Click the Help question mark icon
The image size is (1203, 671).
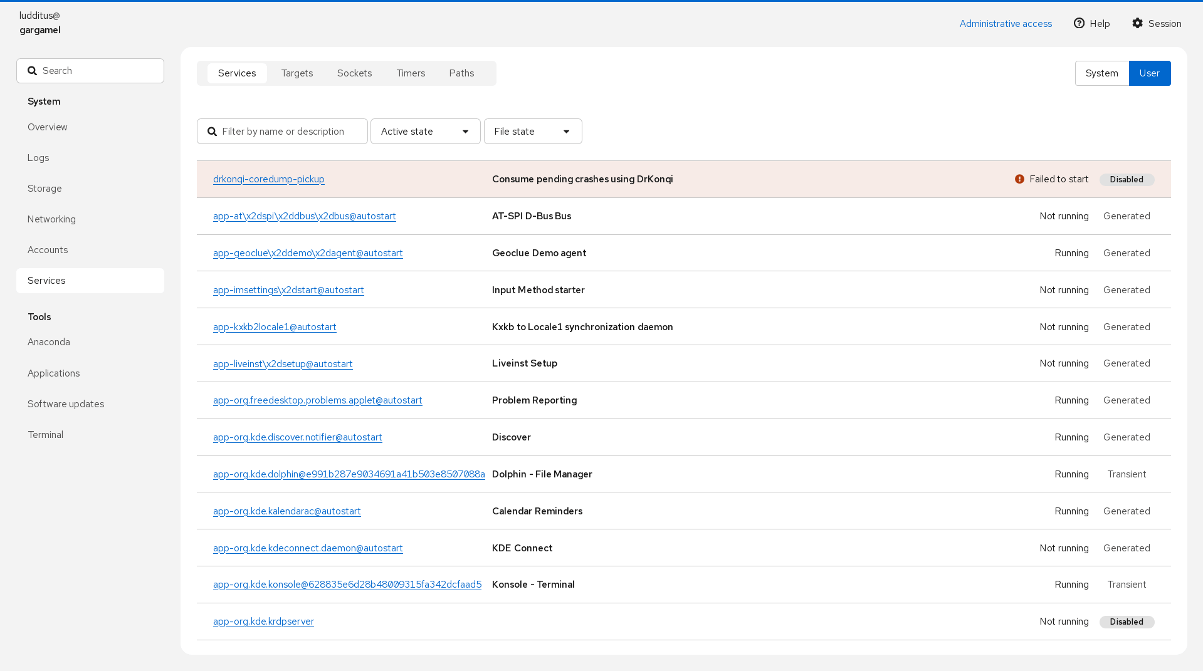click(x=1079, y=23)
